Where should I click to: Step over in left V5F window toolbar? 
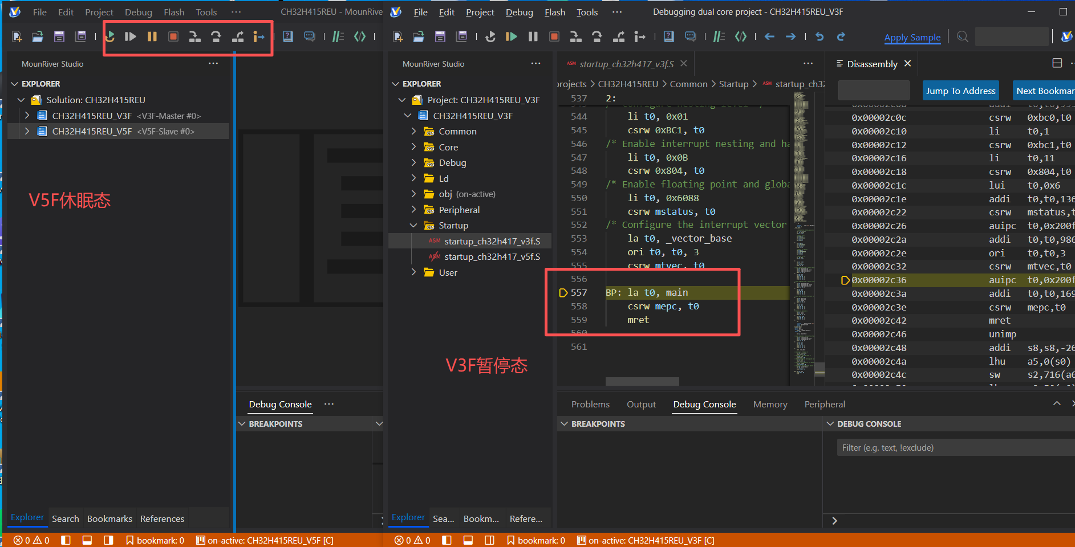pos(216,36)
